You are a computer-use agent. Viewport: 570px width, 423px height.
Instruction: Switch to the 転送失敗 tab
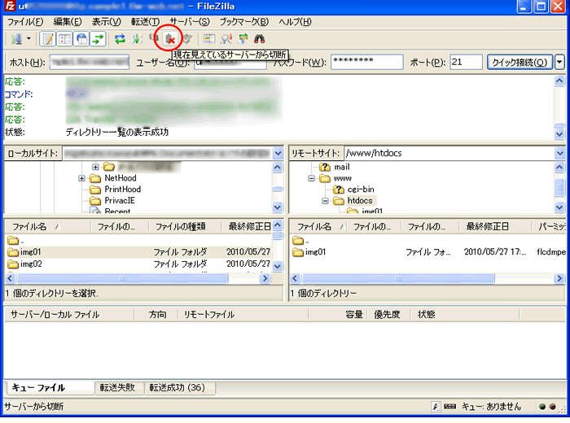pos(117,388)
